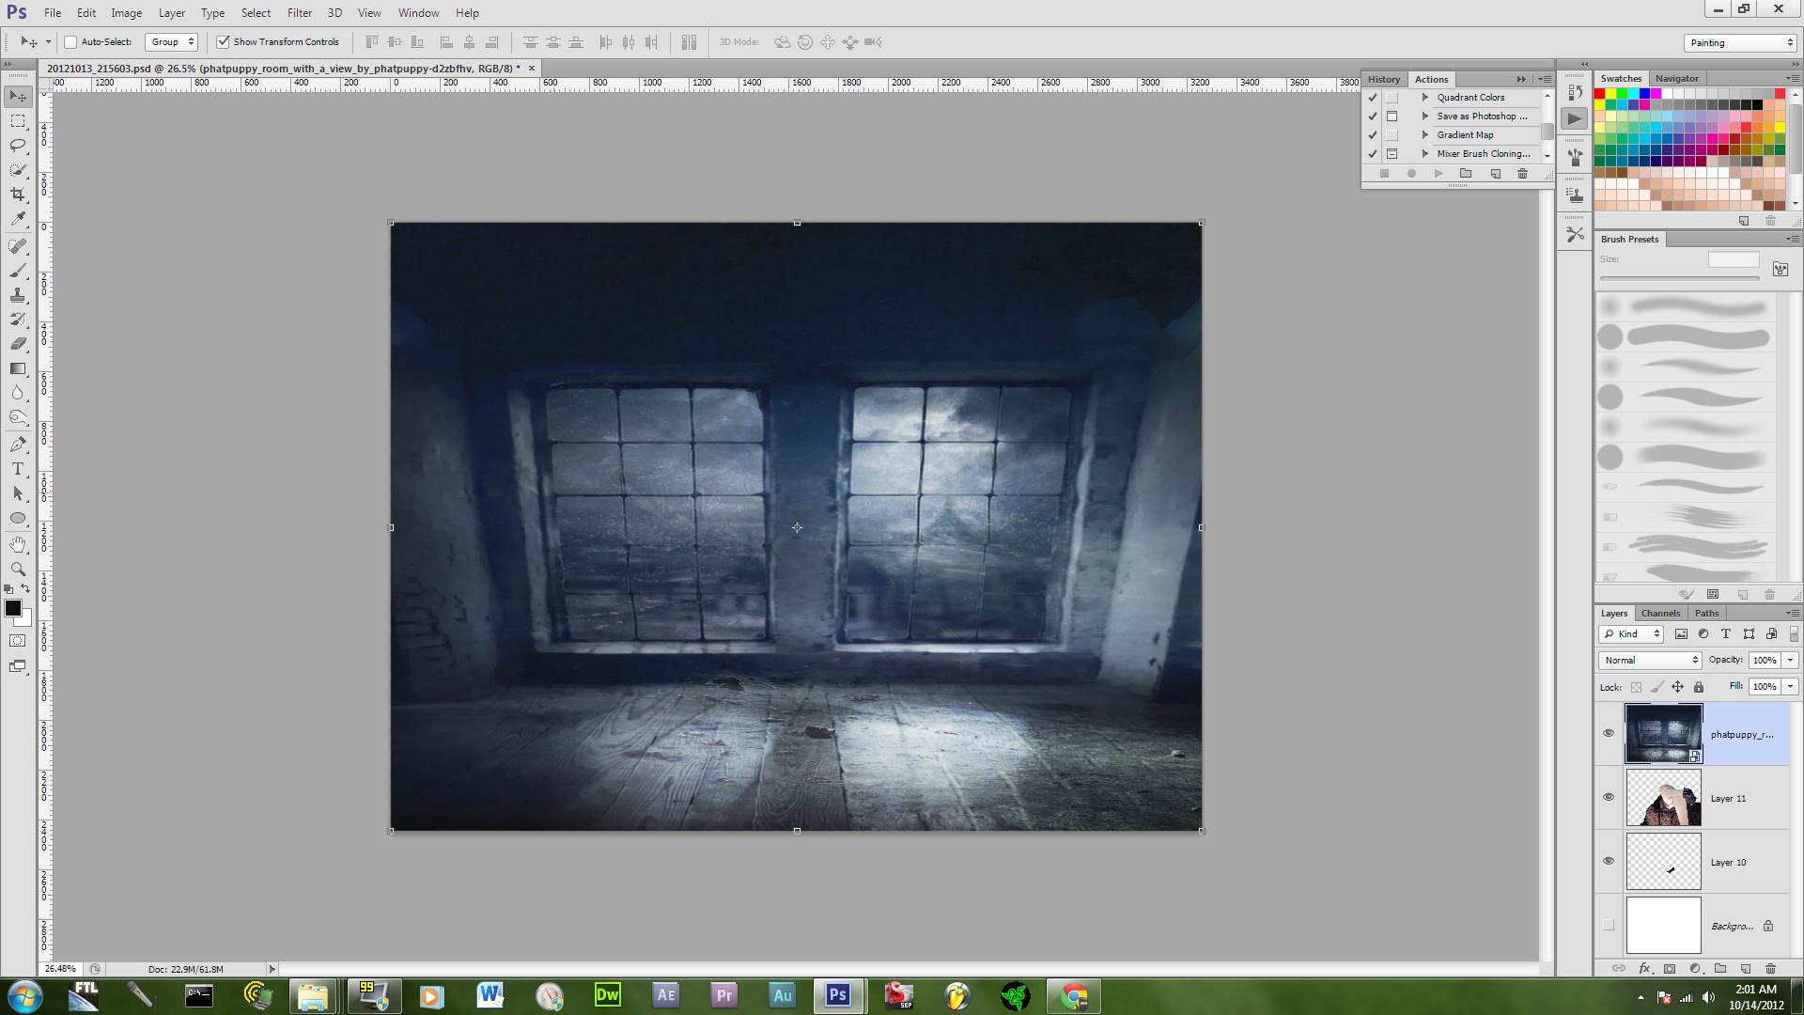This screenshot has width=1804, height=1015.
Task: Open the Painting workspace dropdown
Action: coord(1739,43)
